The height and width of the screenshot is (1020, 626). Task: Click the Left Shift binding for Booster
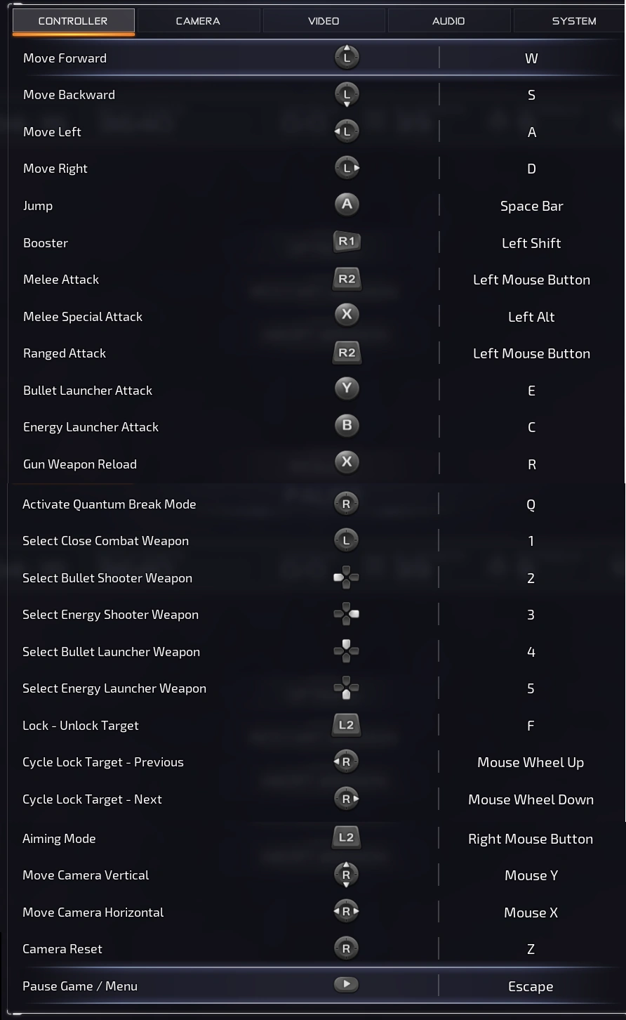click(531, 242)
